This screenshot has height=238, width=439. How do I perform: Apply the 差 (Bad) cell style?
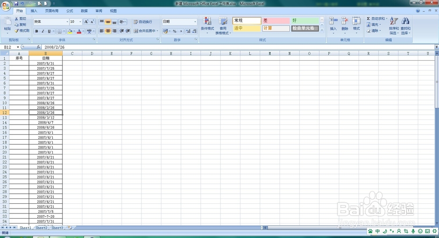pos(276,21)
